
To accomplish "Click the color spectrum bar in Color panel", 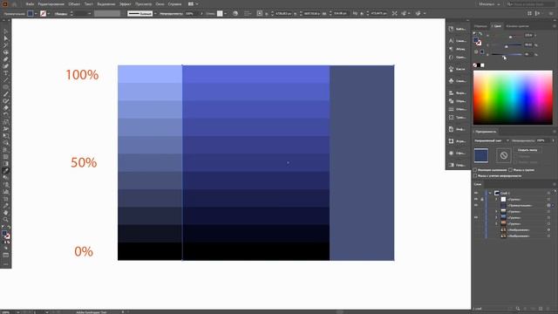I will [x=513, y=97].
